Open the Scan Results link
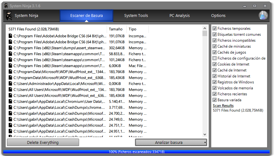 click(x=223, y=106)
